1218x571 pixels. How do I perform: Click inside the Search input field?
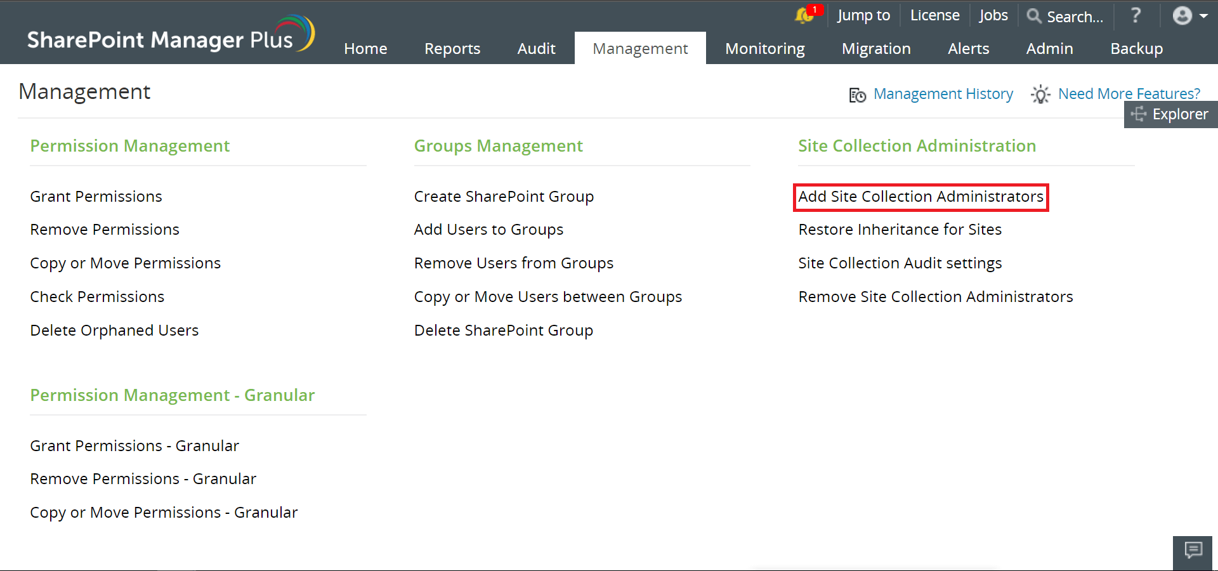(x=1075, y=16)
